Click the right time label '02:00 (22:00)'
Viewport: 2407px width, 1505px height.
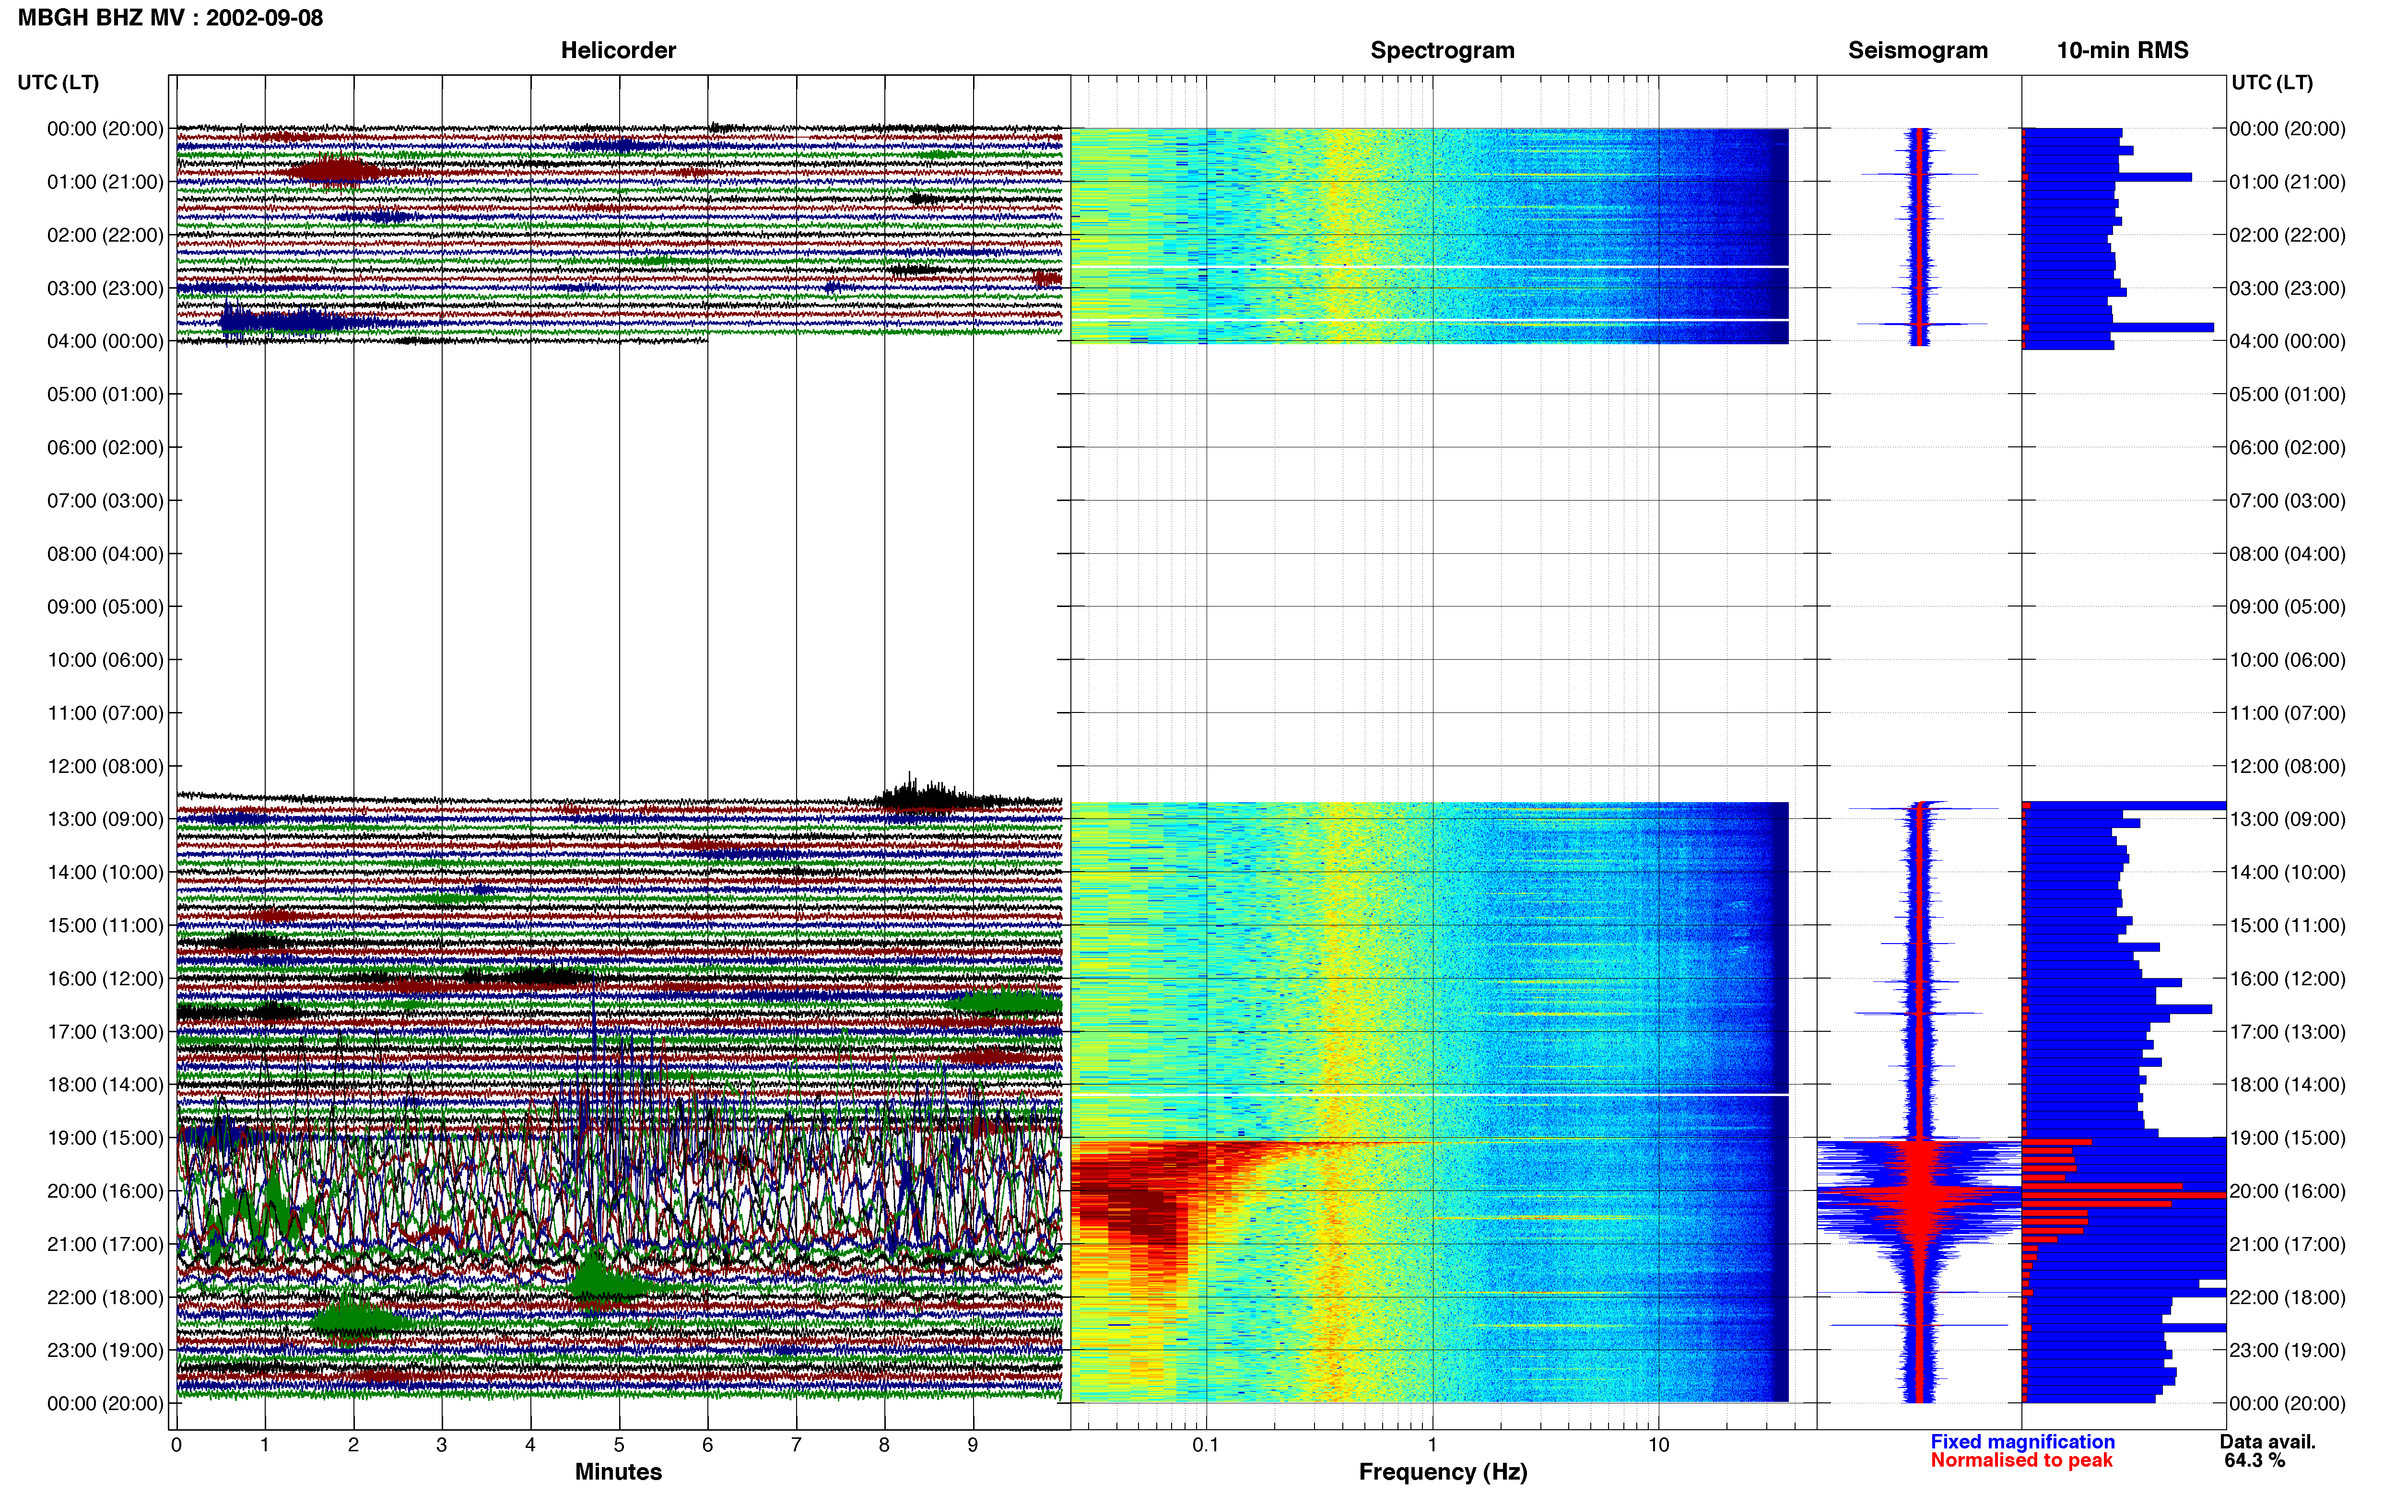(x=2288, y=235)
